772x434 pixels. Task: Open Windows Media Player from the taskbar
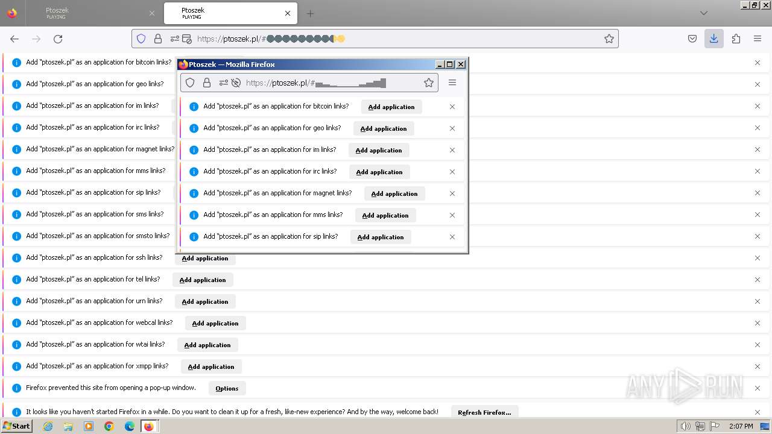89,426
